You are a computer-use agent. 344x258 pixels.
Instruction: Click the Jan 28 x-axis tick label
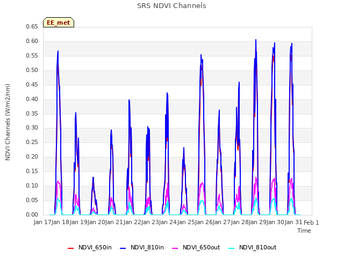[239, 223]
